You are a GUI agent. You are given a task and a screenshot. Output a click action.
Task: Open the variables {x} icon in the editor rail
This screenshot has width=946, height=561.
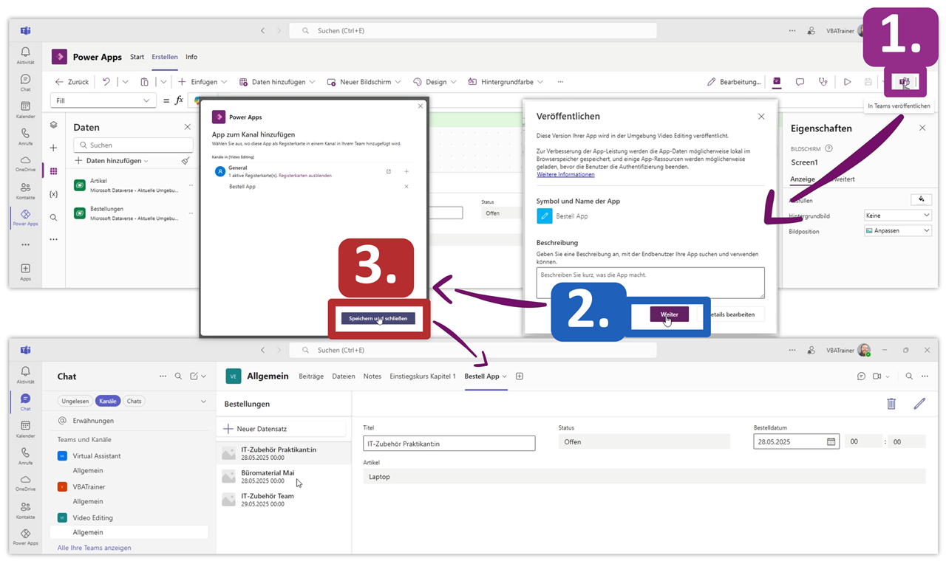(53, 194)
